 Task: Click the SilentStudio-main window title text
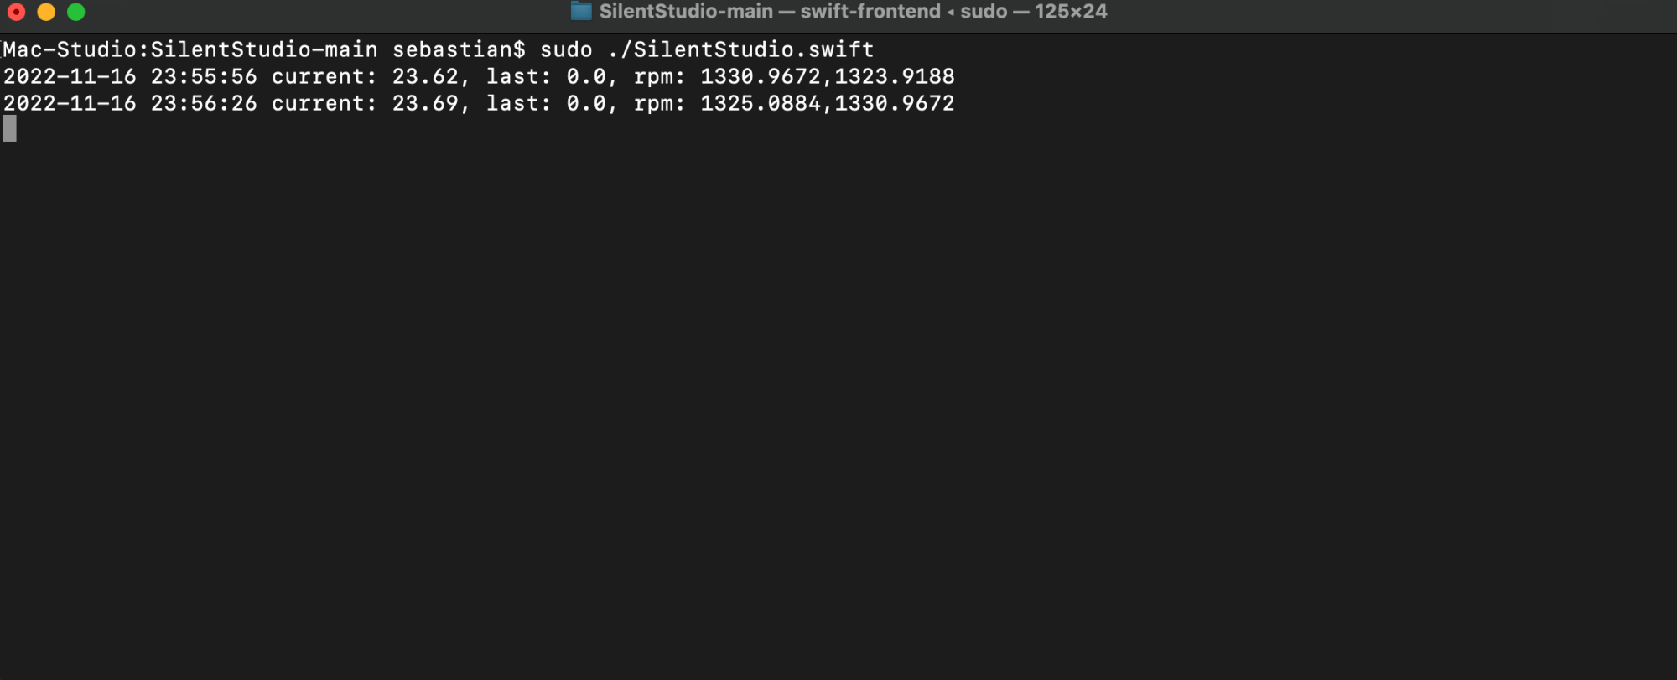pos(686,11)
